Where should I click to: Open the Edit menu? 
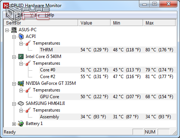pos(21,15)
